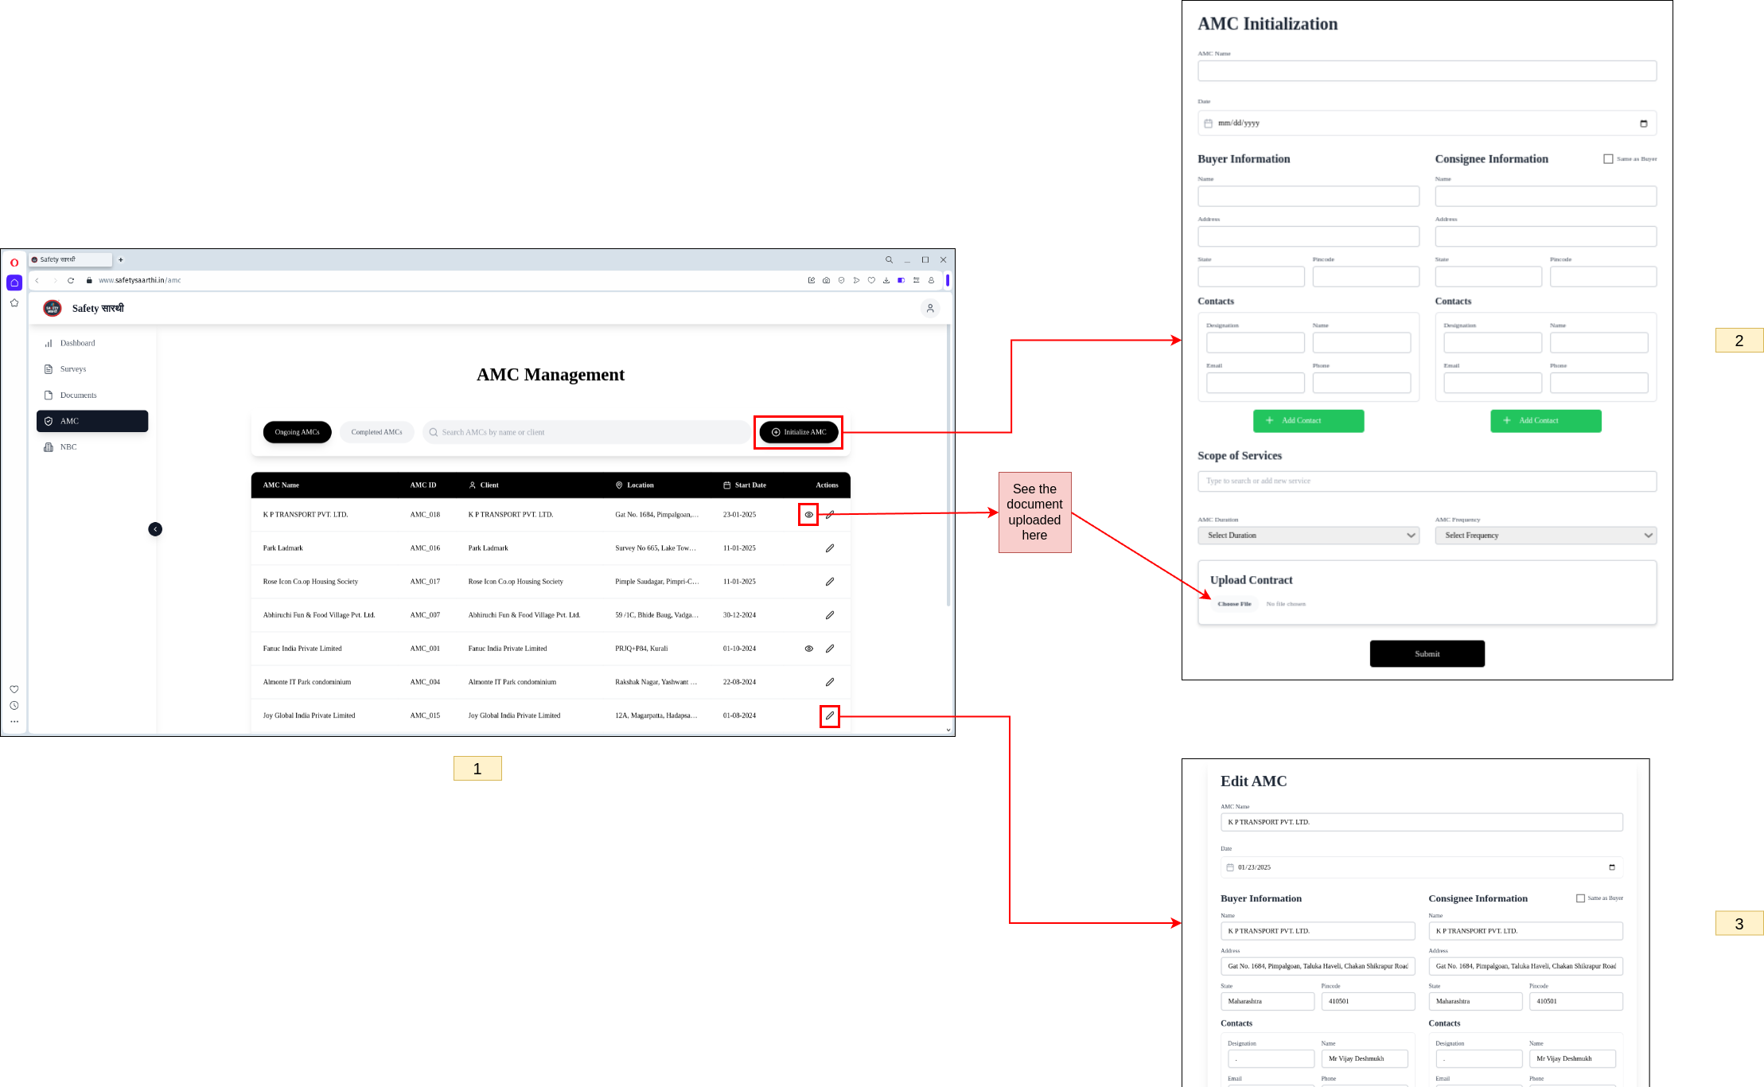The height and width of the screenshot is (1087, 1764).
Task: Expand Select Frequency dropdown
Action: [x=1545, y=536]
